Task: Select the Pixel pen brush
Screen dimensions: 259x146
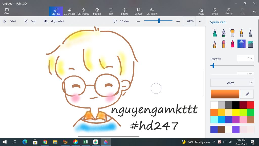Action: 250,33
